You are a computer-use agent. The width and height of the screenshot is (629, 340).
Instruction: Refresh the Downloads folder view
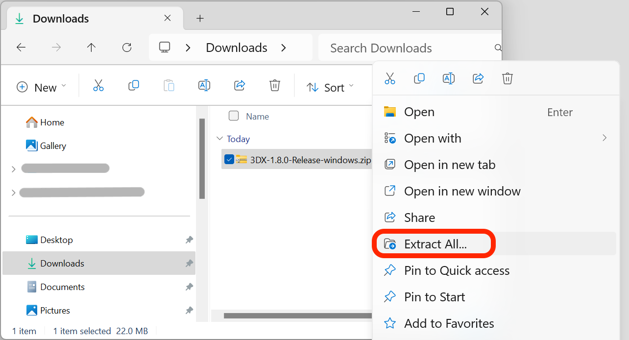[126, 47]
